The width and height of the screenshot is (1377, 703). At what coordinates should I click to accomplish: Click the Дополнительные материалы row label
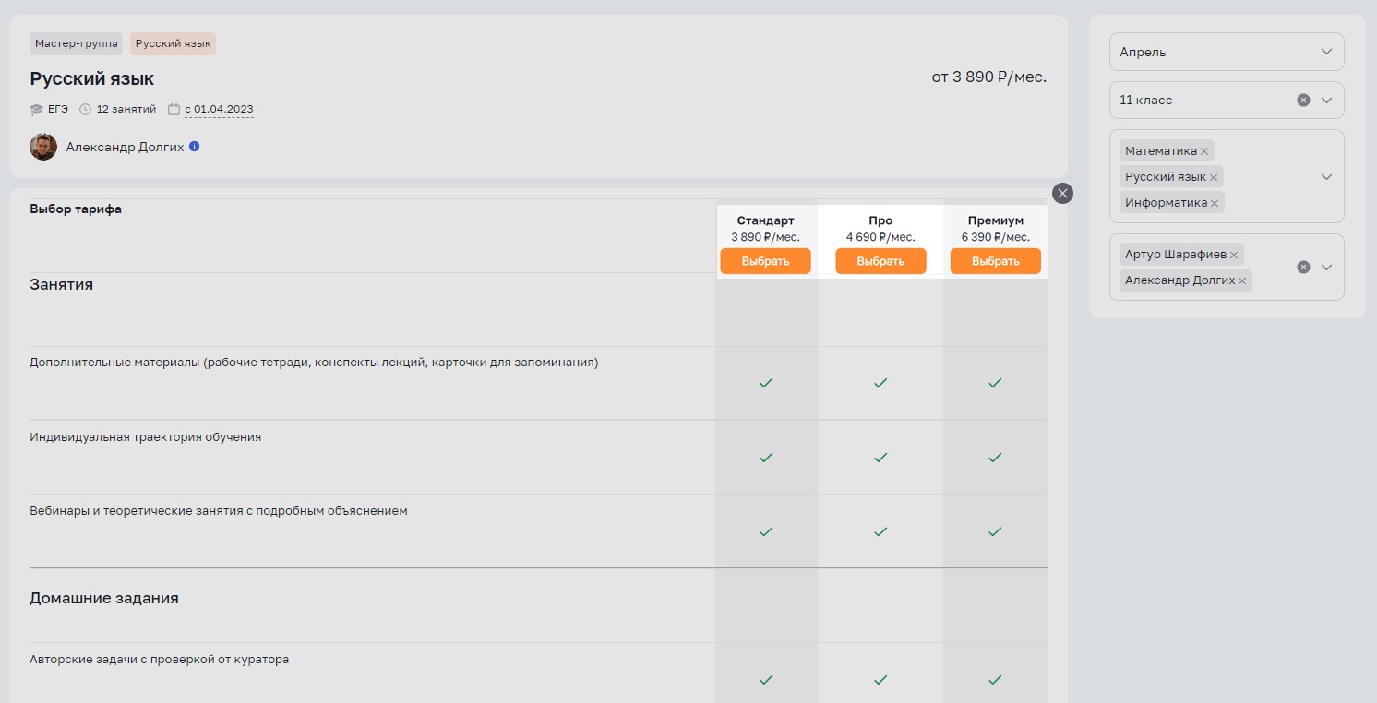314,363
